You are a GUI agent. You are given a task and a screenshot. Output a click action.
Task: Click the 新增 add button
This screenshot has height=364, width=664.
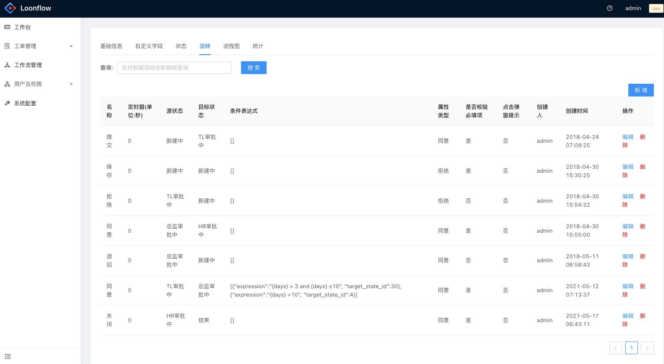[x=641, y=90]
